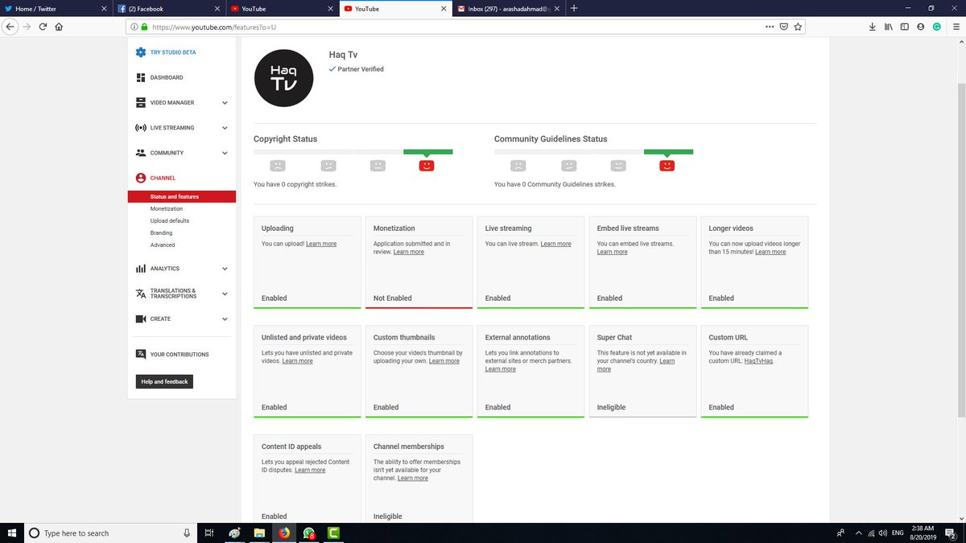Click the Haq Tv channel logo
Viewport: 966px width, 543px height.
283,77
